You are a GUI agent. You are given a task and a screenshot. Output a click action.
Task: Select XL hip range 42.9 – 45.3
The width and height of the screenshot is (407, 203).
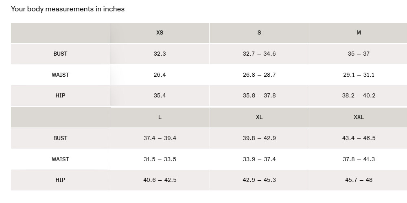coord(259,180)
